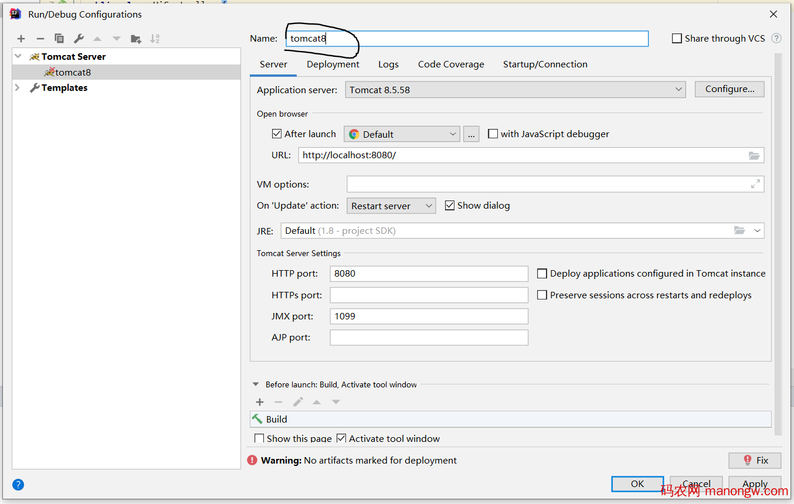Click the Create New Folder icon
794x504 pixels.
click(136, 39)
